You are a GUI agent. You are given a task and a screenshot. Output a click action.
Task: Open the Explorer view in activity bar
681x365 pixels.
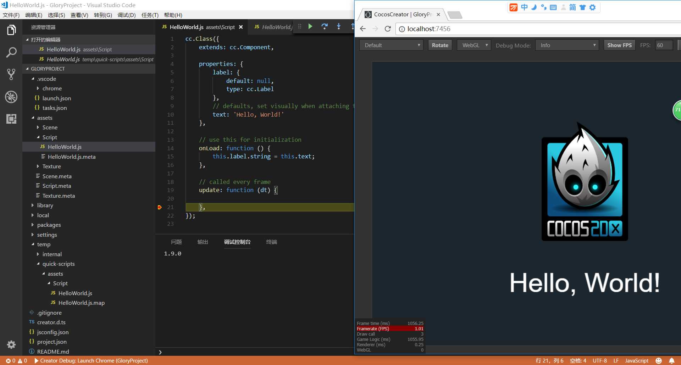click(11, 30)
